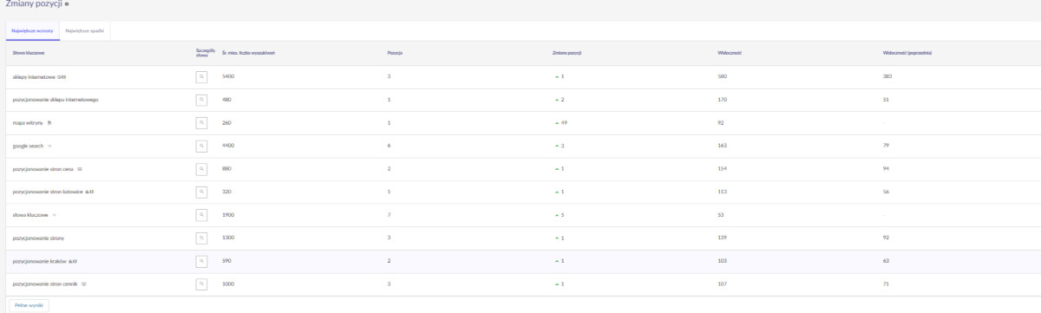This screenshot has width=1041, height=313.
Task: Select keyword text słowa kluczowe
Action: [30, 214]
